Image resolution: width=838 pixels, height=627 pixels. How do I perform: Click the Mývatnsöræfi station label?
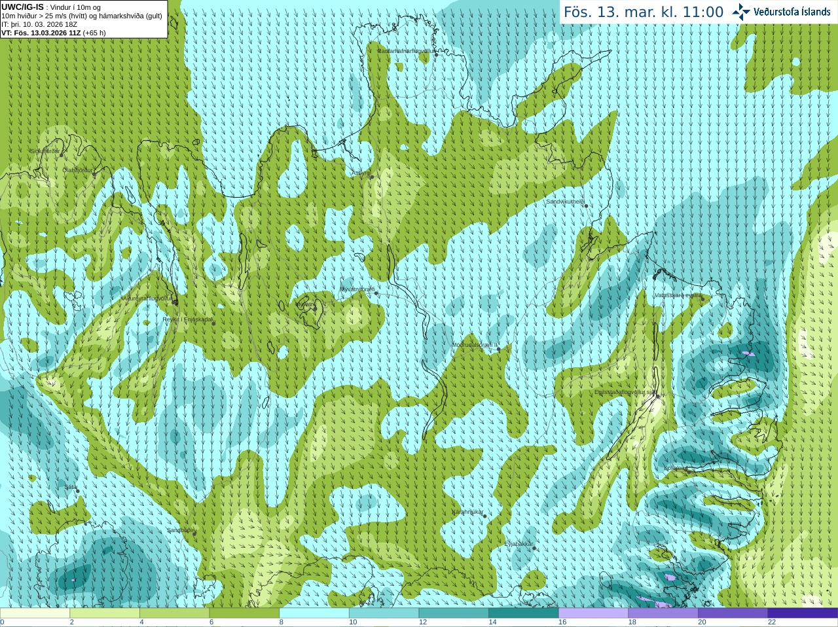pyautogui.click(x=357, y=289)
